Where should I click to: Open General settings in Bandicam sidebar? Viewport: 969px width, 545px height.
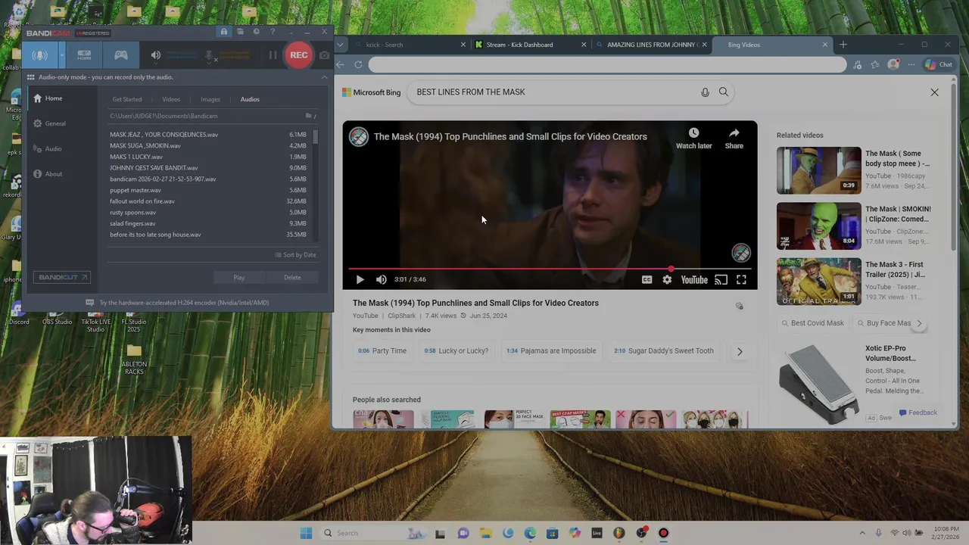(x=55, y=123)
